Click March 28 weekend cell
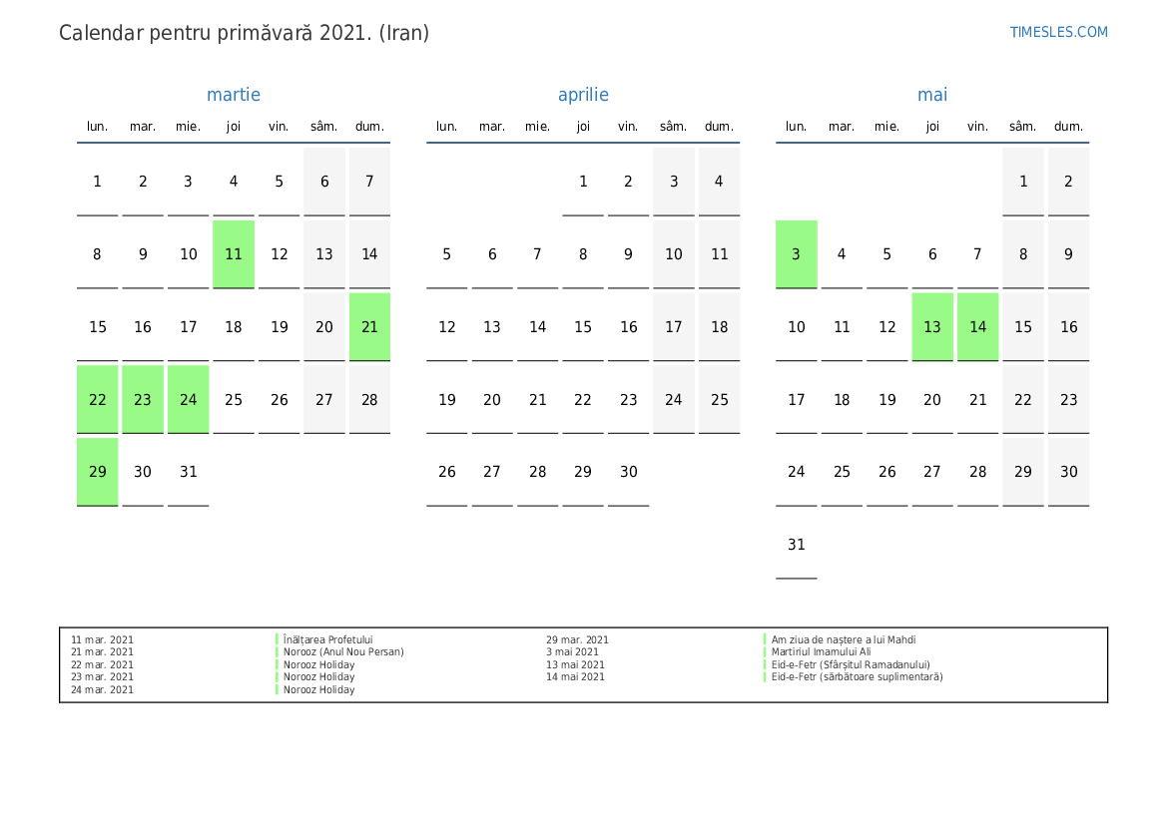This screenshot has width=1167, height=825. coord(370,399)
